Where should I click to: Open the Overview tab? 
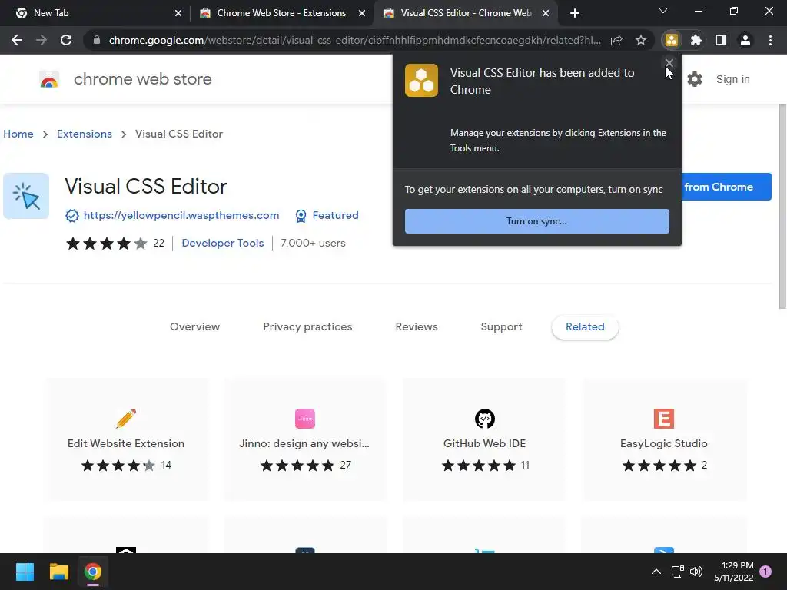pos(194,326)
